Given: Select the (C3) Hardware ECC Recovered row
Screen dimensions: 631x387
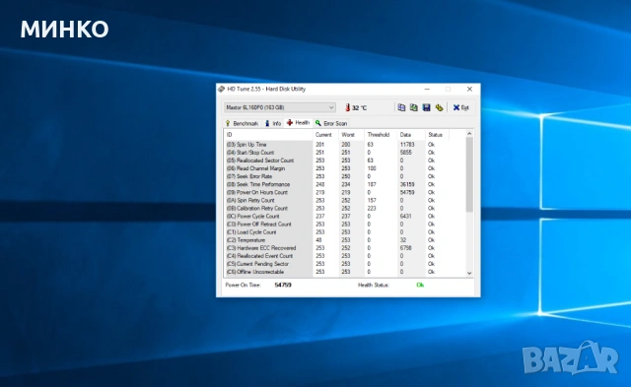Looking at the screenshot, I should point(345,248).
